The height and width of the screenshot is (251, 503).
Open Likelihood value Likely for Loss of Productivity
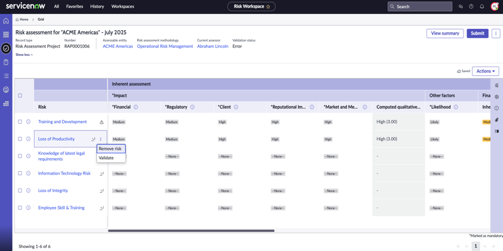point(434,139)
